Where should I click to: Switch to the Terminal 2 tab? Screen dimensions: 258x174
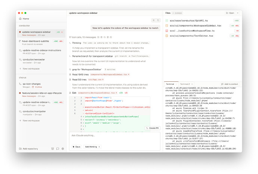(x=185, y=84)
